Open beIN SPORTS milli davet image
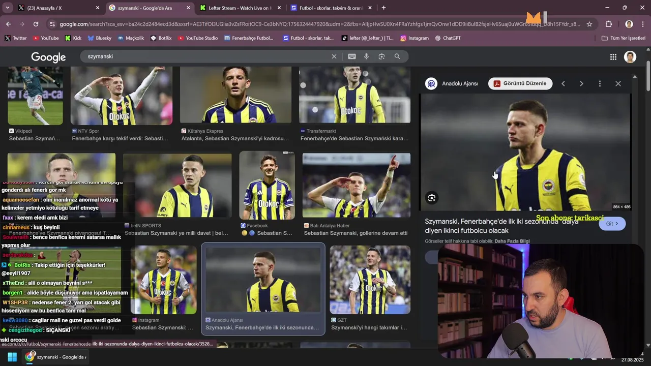The width and height of the screenshot is (651, 366). click(177, 186)
